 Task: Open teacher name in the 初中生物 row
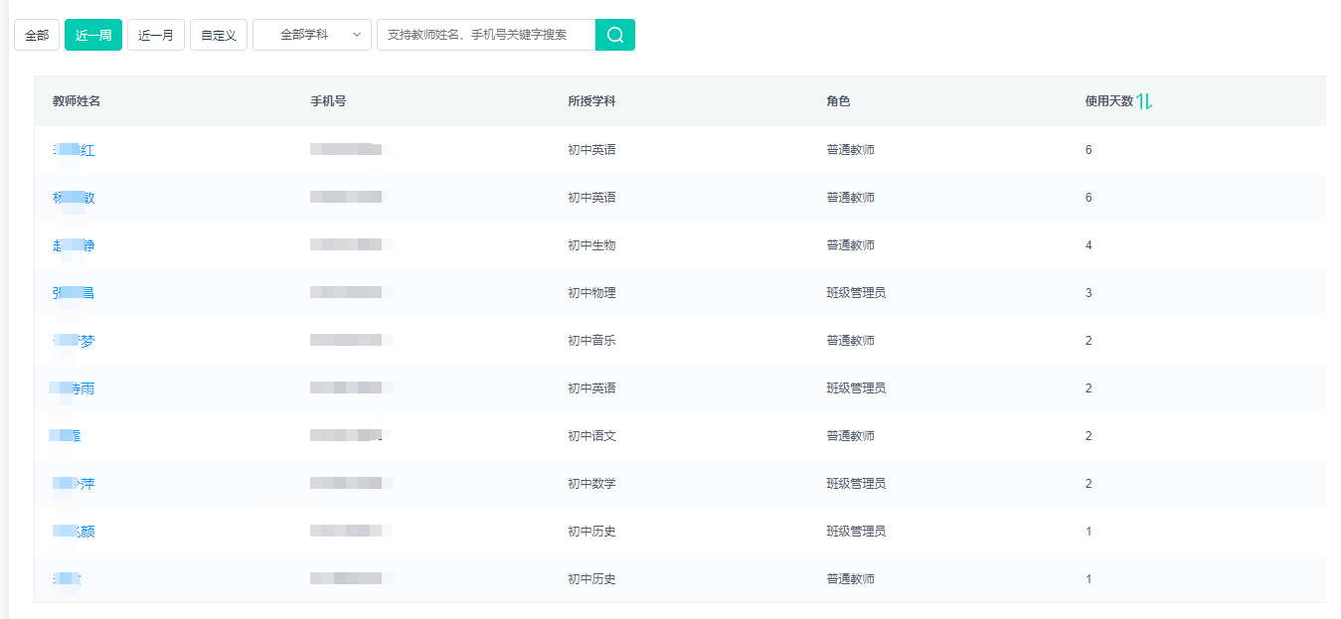tap(74, 245)
